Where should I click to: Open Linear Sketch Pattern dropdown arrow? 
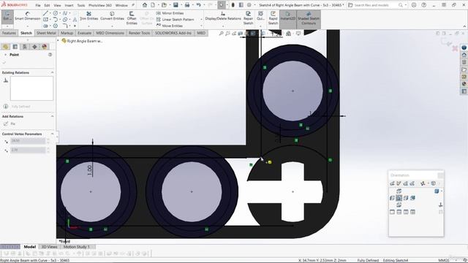click(201, 20)
